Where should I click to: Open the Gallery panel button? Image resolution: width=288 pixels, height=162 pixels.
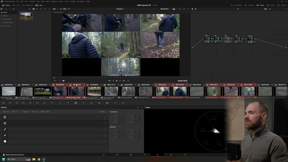6,5
